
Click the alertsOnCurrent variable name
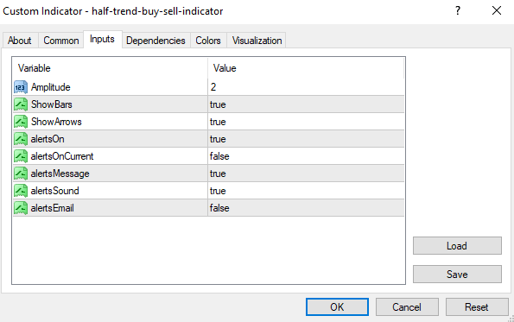click(x=62, y=156)
